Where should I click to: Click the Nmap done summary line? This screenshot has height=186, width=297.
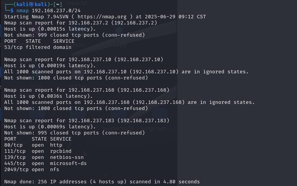pos(102,181)
